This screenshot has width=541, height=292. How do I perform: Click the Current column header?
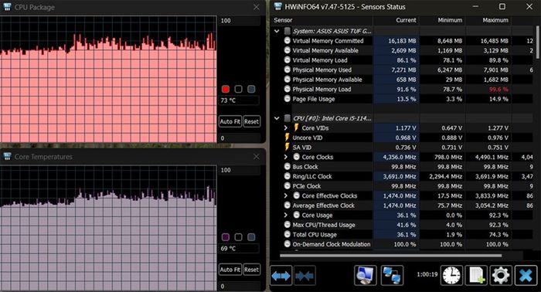pyautogui.click(x=396, y=20)
